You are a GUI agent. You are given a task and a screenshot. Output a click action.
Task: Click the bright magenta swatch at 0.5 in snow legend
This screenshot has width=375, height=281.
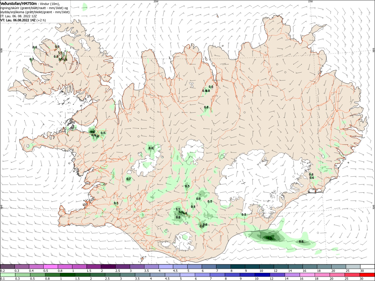[x=50, y=267]
